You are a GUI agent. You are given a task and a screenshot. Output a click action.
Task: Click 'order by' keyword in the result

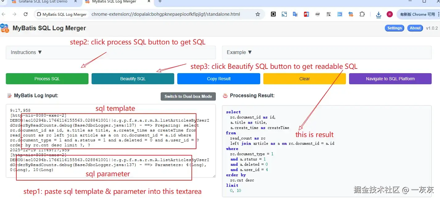tap(236, 175)
